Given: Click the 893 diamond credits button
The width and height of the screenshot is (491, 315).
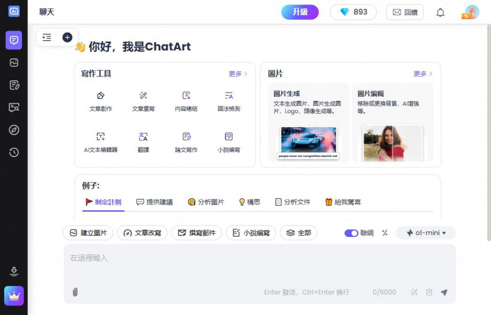Looking at the screenshot, I should click(353, 12).
